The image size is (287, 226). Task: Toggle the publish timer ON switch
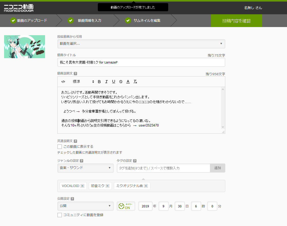point(126,206)
